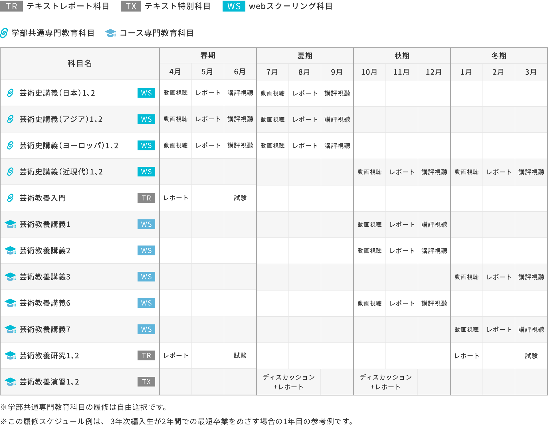This screenshot has width=549, height=425.
Task: Click the WS badge on 芸術史講義（近現代）1、2 row
Action: (x=146, y=172)
